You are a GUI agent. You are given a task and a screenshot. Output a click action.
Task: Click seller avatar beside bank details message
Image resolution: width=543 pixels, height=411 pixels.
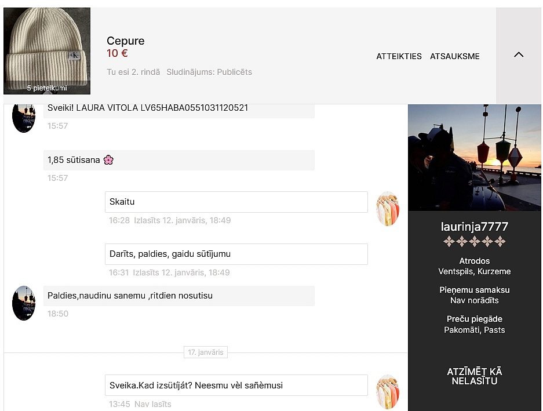tap(24, 118)
